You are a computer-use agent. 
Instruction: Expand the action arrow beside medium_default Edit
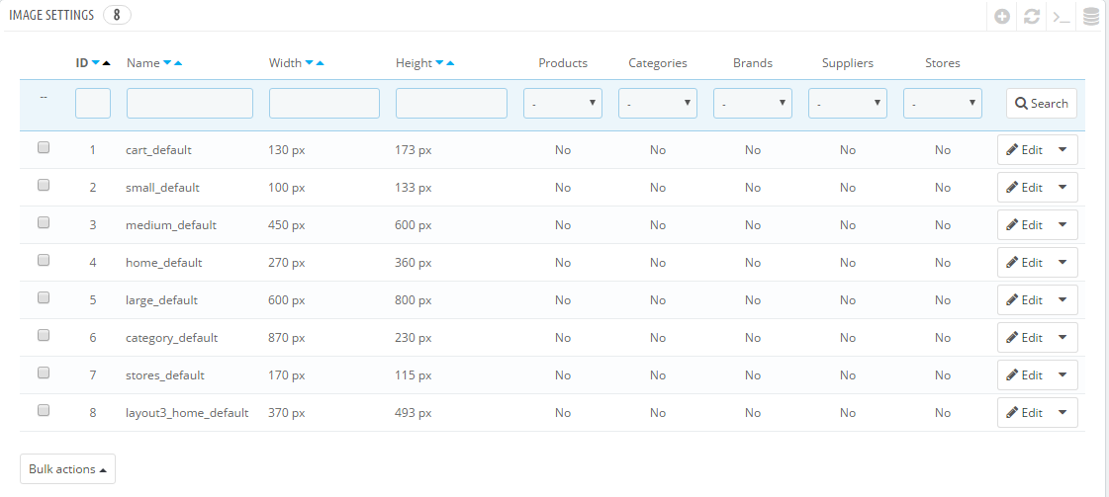click(x=1063, y=224)
